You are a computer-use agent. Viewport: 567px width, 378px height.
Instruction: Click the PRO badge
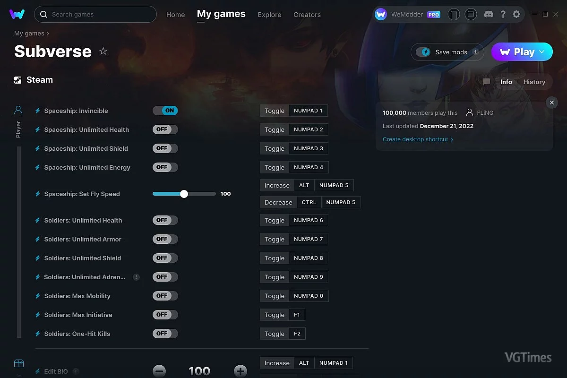(x=434, y=15)
